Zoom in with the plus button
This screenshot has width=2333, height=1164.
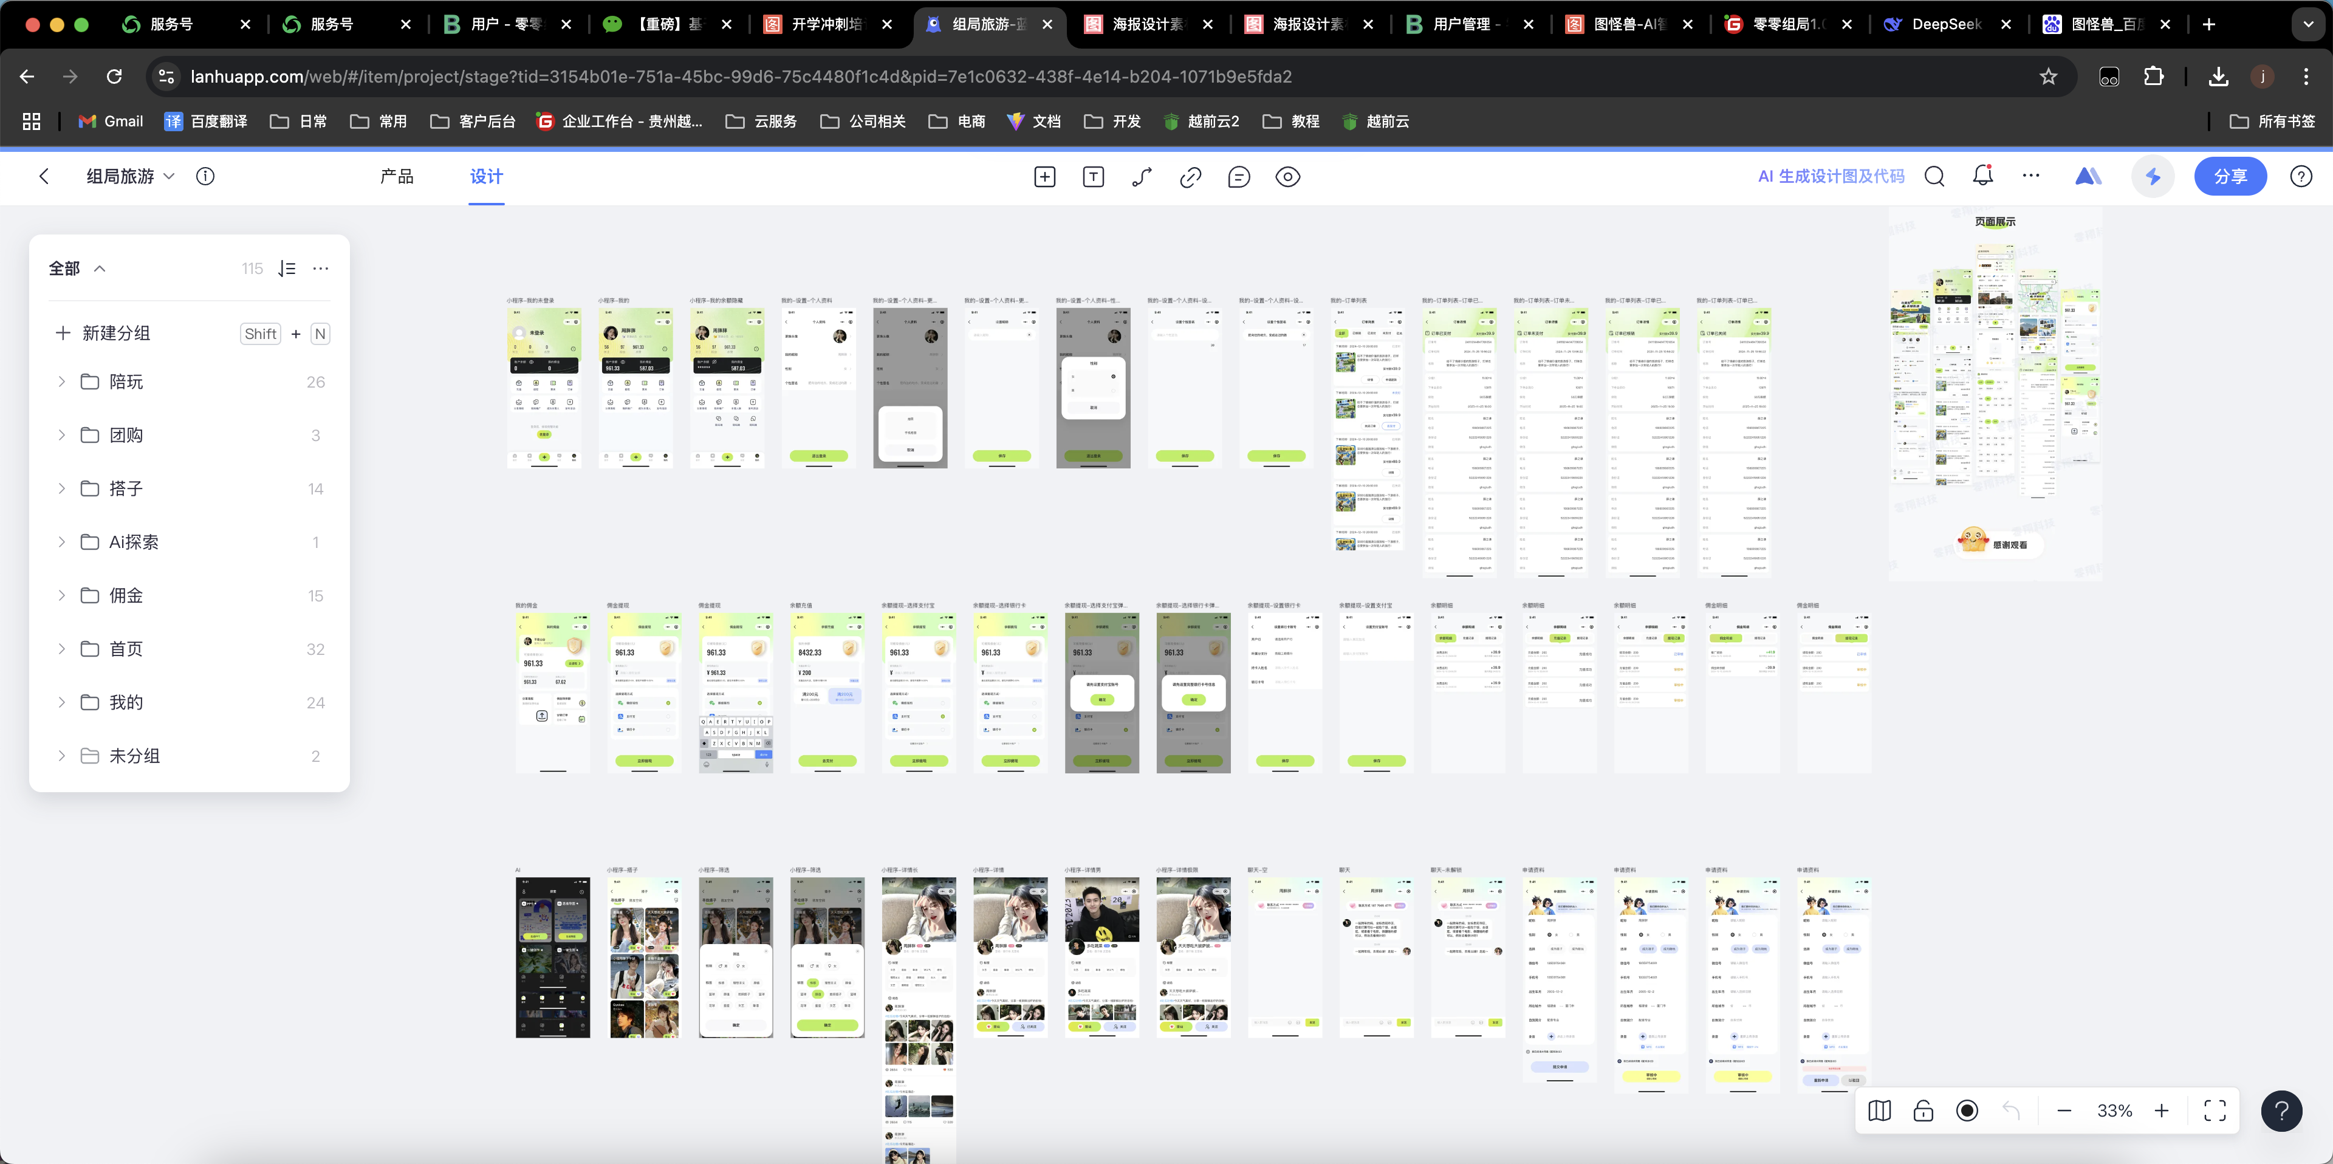(x=2162, y=1111)
